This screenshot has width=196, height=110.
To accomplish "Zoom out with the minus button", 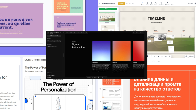I will click(162, 56).
